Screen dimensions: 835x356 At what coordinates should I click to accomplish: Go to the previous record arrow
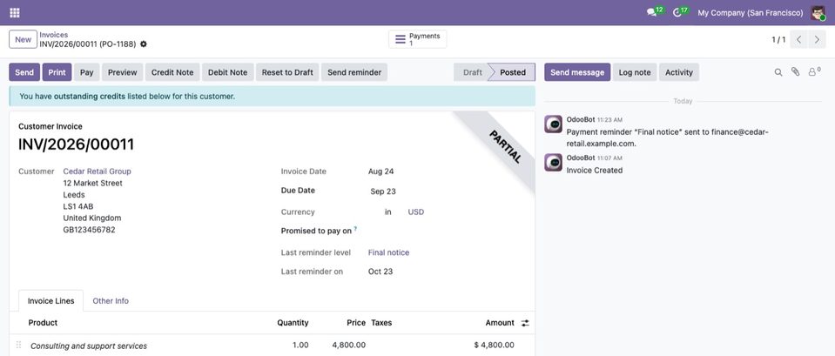coord(798,39)
